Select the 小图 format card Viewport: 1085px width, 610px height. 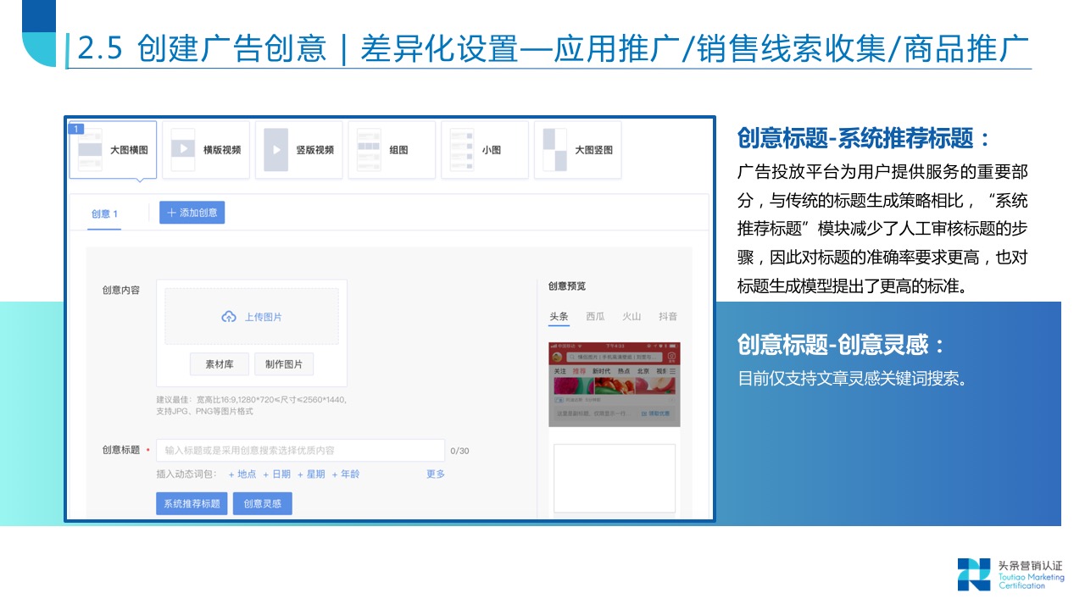click(x=485, y=150)
